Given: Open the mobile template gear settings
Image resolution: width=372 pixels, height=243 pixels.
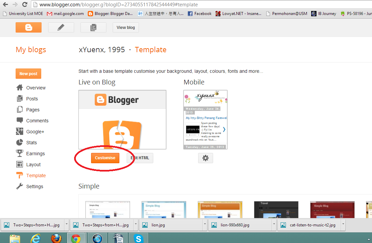Looking at the screenshot, I should [205, 158].
